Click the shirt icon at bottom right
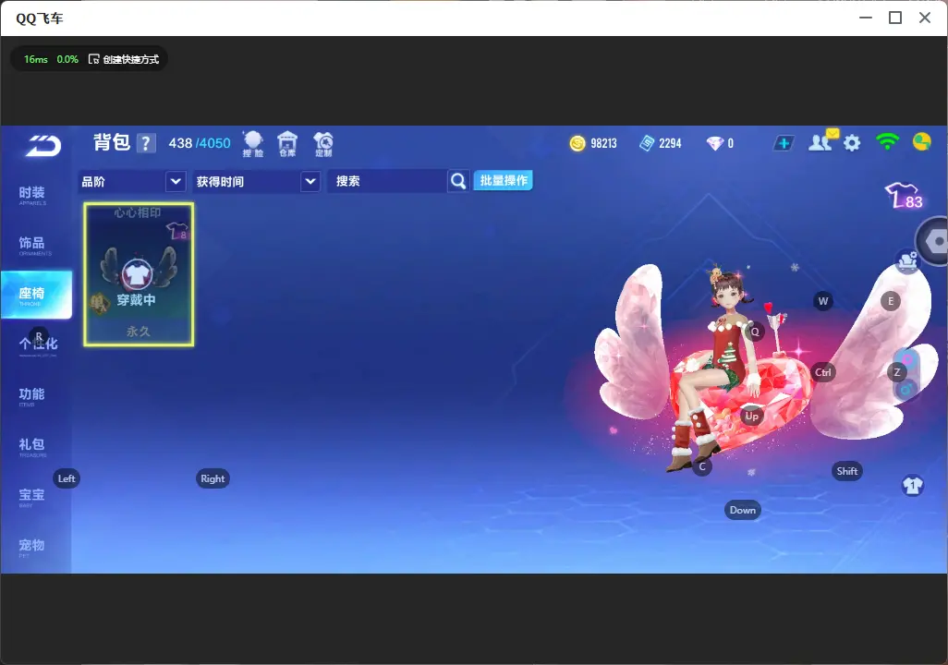Screen dimensions: 948x665 [912, 485]
